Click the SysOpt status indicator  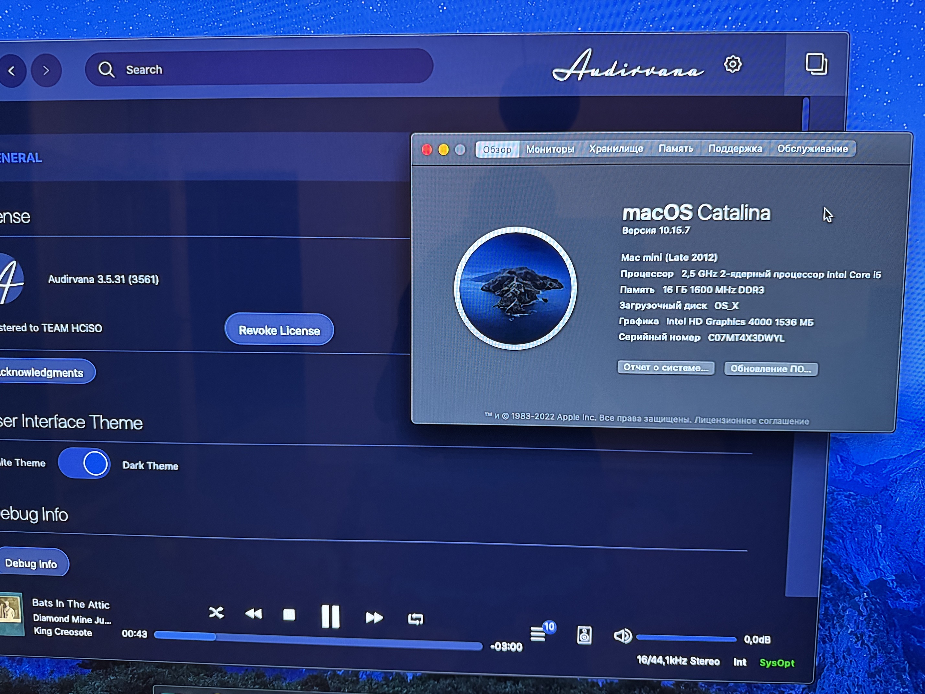click(x=777, y=663)
